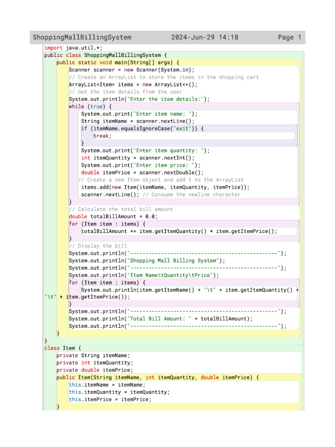Click the 'if (itemName.equalsIgnoreCase("exit"))' line
This screenshot has height=447, width=335.
click(143, 129)
